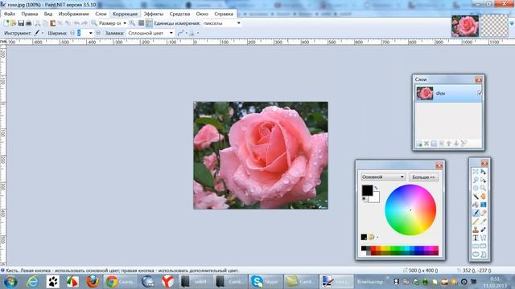Reset colors to black and white
Image resolution: width=515 pixels, height=289 pixels.
point(365,199)
